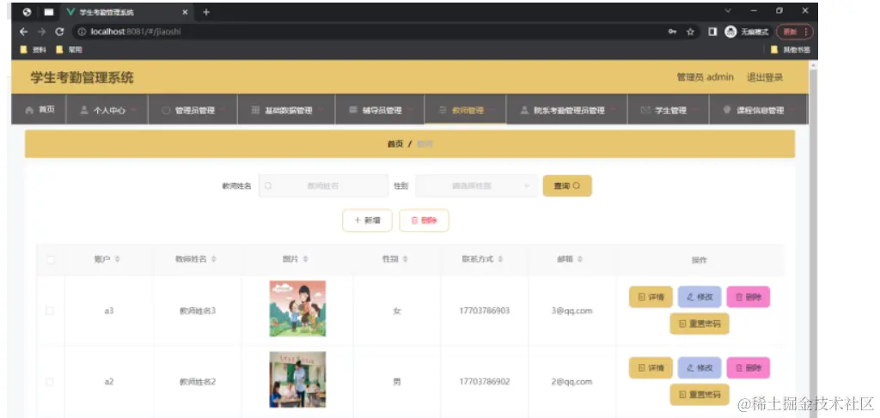Open the saved passwords key icon
The image size is (880, 418).
coord(672,32)
